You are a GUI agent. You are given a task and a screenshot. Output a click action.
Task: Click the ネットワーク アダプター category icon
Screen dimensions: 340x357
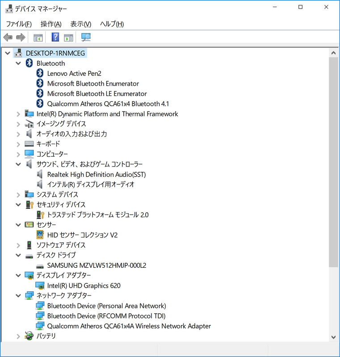29,295
